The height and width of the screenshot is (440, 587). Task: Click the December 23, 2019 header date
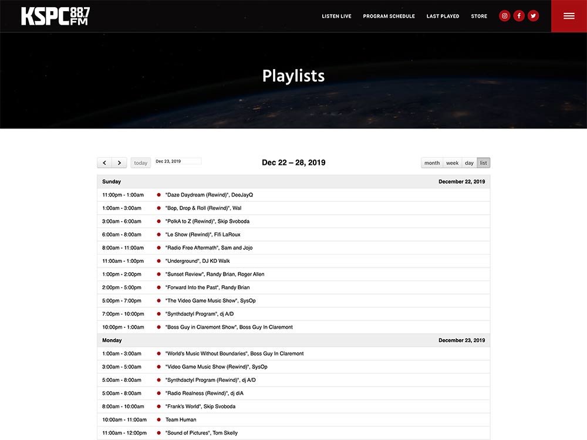[461, 340]
